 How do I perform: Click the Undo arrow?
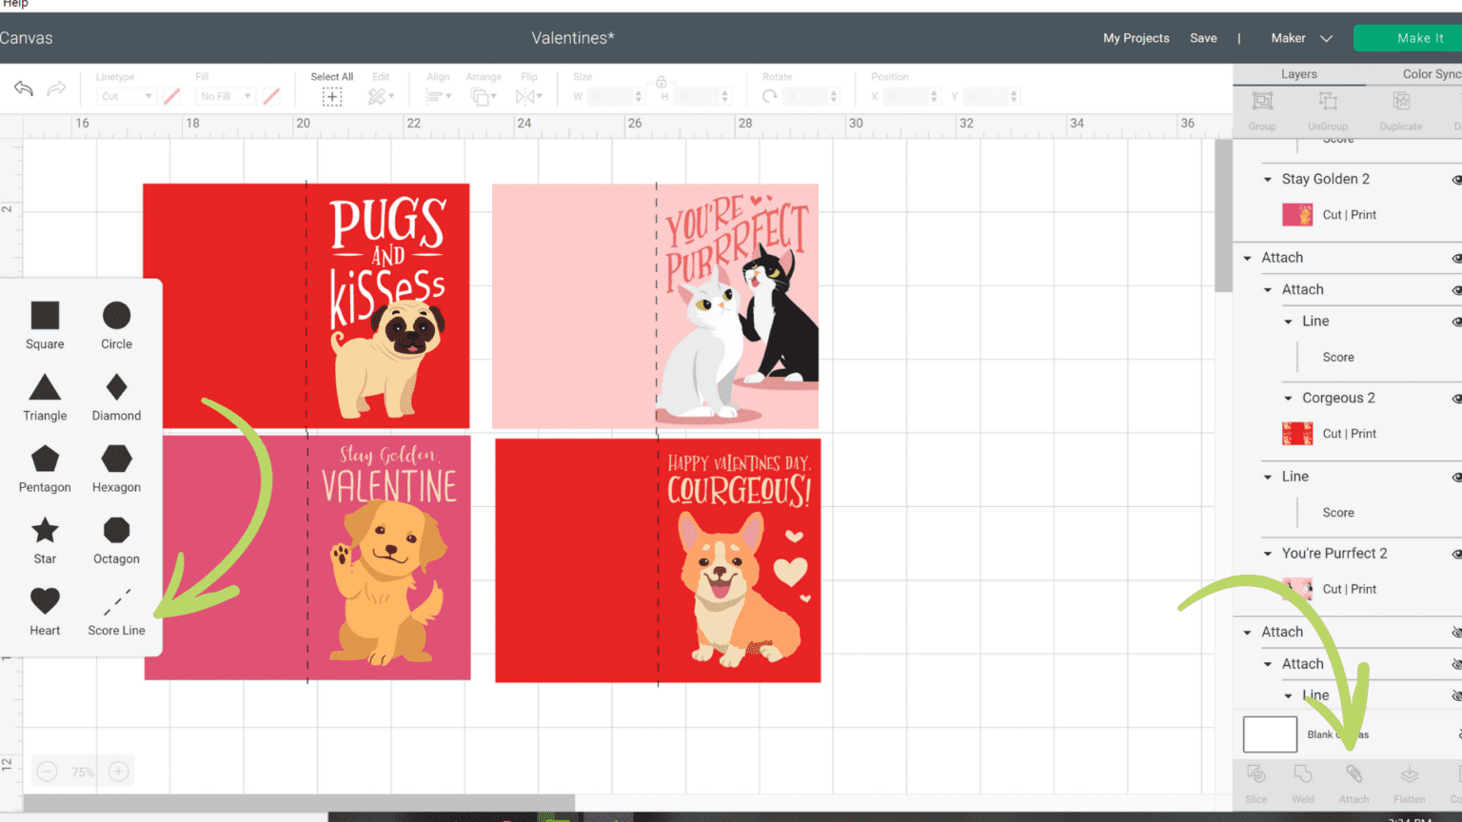pyautogui.click(x=23, y=88)
